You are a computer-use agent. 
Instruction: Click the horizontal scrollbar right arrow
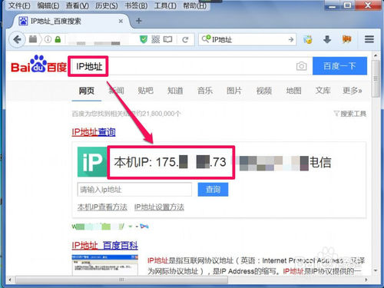366,280
